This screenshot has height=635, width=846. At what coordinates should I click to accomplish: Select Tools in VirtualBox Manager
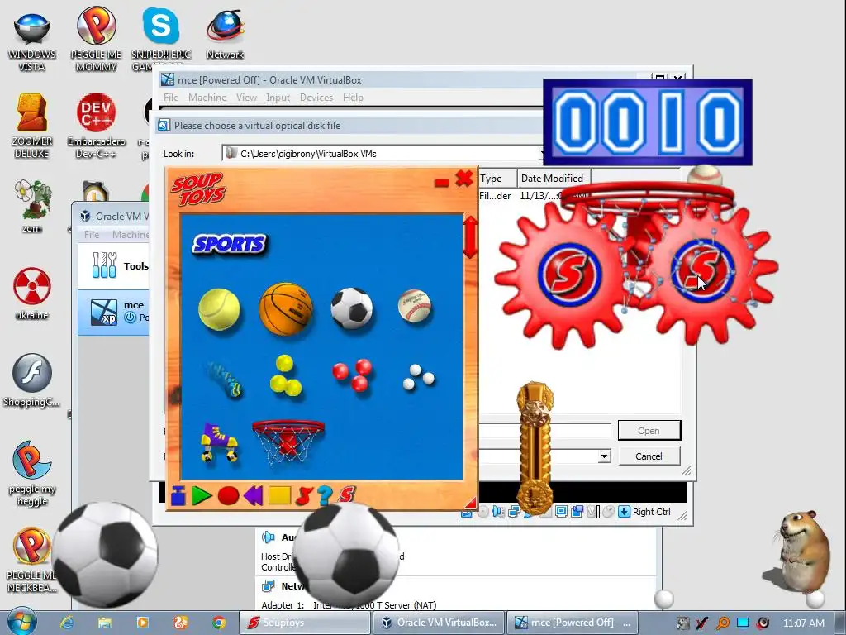pyautogui.click(x=114, y=265)
